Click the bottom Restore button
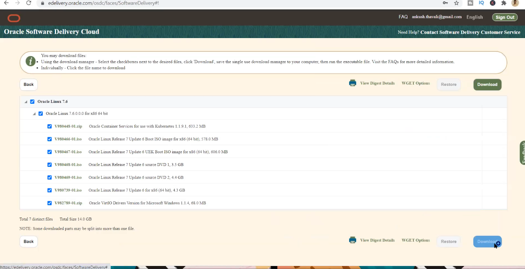The width and height of the screenshot is (525, 269). point(449,242)
